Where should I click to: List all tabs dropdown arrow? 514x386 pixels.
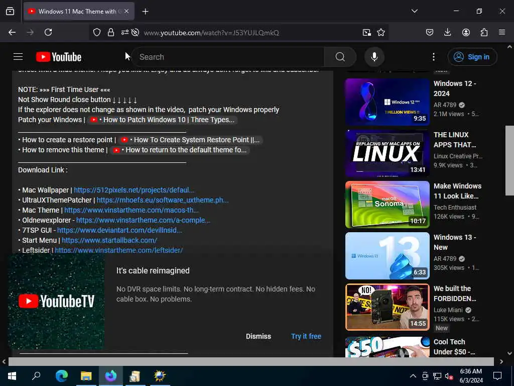point(414,11)
